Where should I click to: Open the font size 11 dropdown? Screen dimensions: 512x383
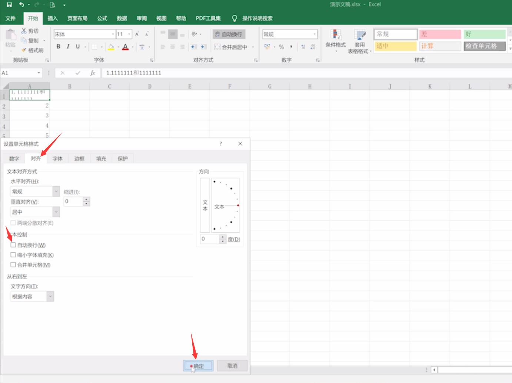(129, 34)
